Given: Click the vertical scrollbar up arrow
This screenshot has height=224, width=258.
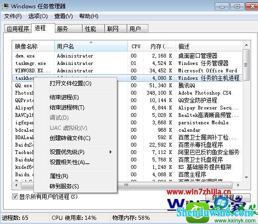Looking at the screenshot, I should 246,45.
